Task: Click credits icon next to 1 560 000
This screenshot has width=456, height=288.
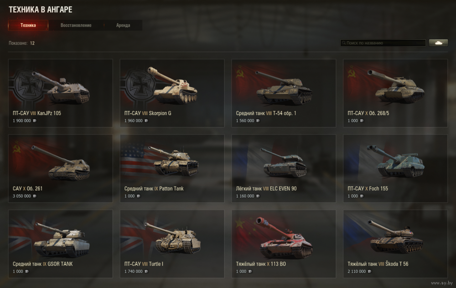Action: [258, 121]
